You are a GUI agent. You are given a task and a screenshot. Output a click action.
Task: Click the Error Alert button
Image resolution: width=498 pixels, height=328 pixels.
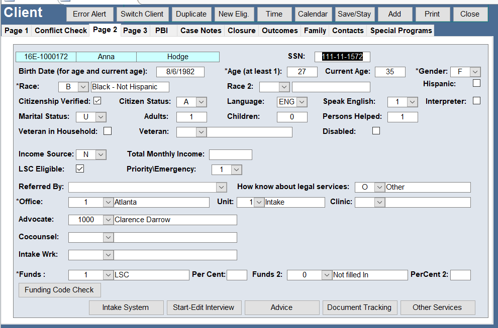90,14
